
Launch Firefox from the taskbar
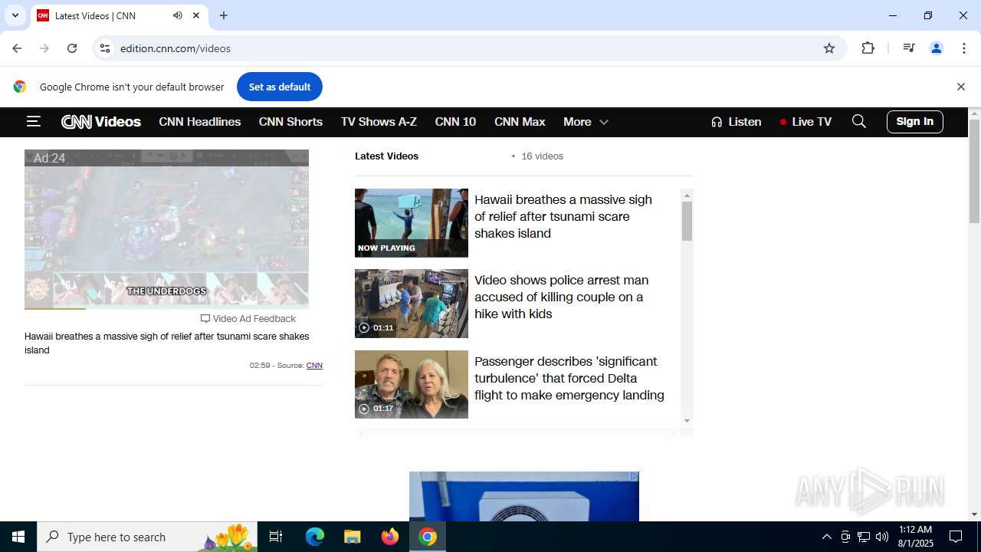click(390, 537)
